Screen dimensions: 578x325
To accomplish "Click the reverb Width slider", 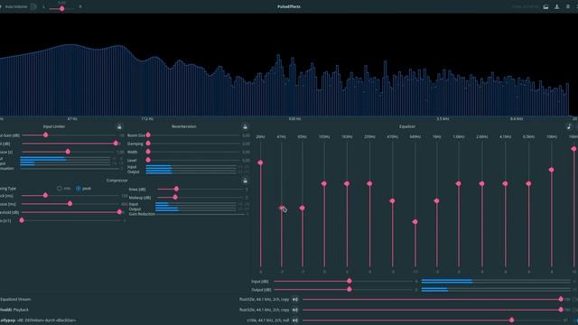I will pos(193,152).
